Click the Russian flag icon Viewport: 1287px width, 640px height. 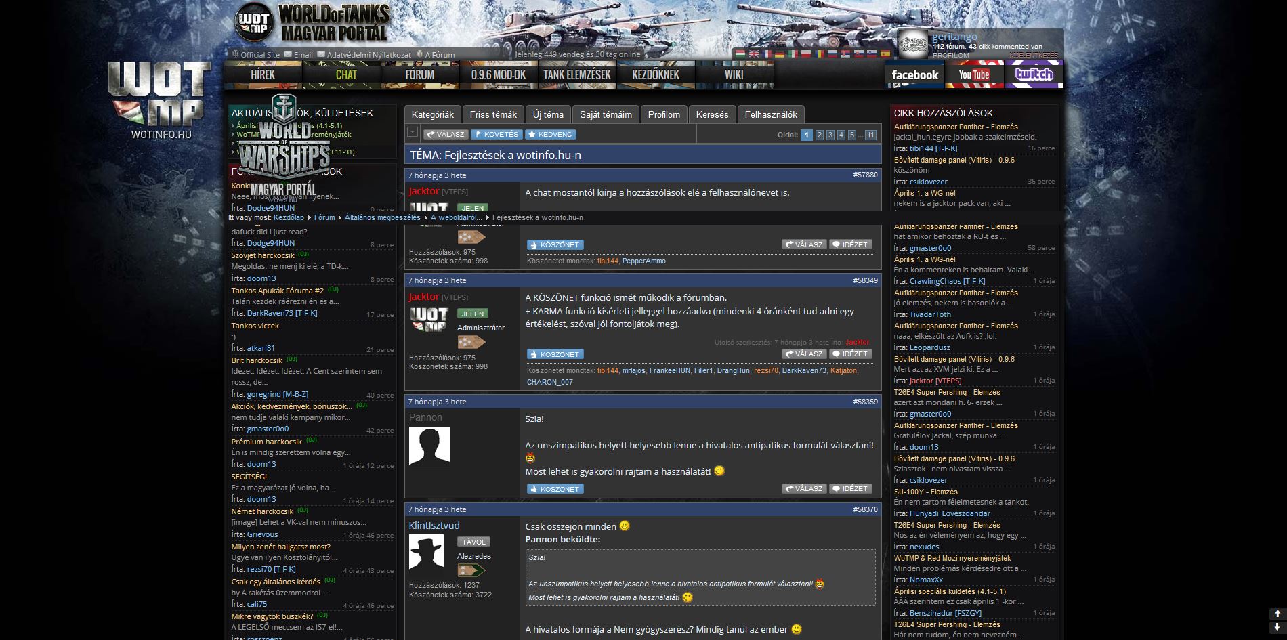832,54
